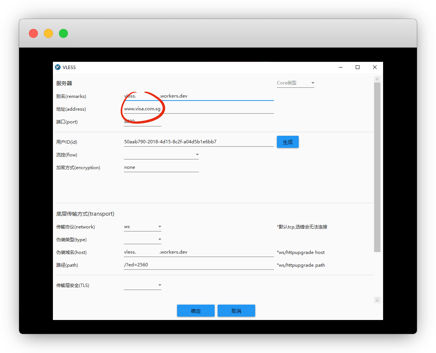436x353 pixels.
Task: Click the yellow macOS minimize dot
Action: coord(48,33)
